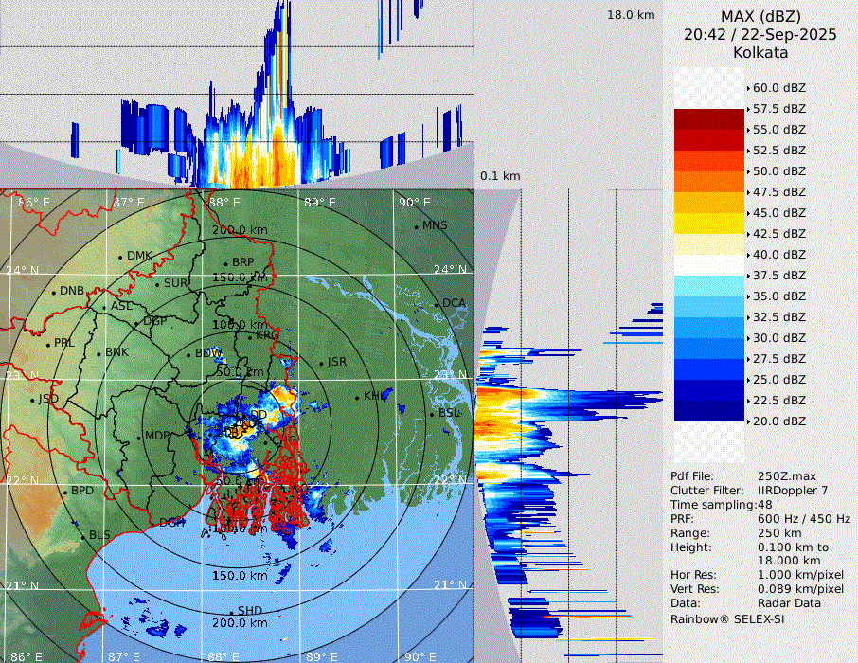Select the DMK station marker
This screenshot has height=663, width=858.
(121, 257)
